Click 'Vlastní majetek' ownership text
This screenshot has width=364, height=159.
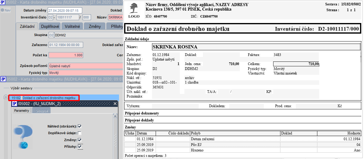pyautogui.click(x=285, y=73)
